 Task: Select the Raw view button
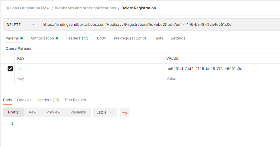coord(32,112)
